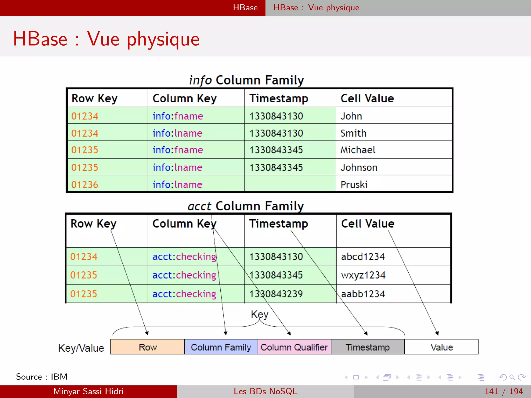Click the gray Timestamp box in the Key/Value diagram
531x398 pixels.
(368, 347)
